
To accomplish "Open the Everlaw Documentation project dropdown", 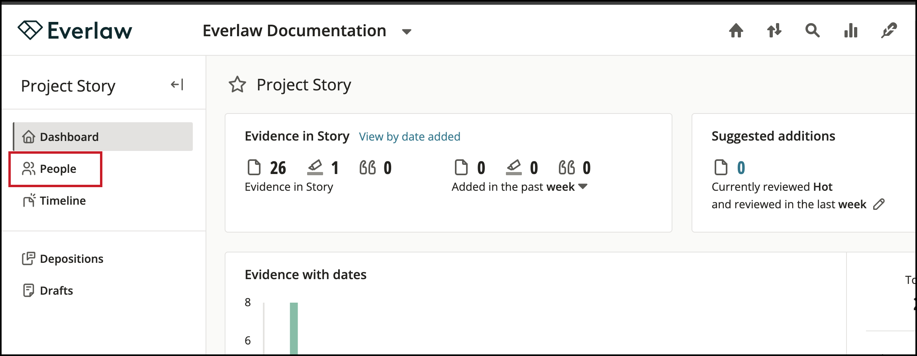I will 406,31.
